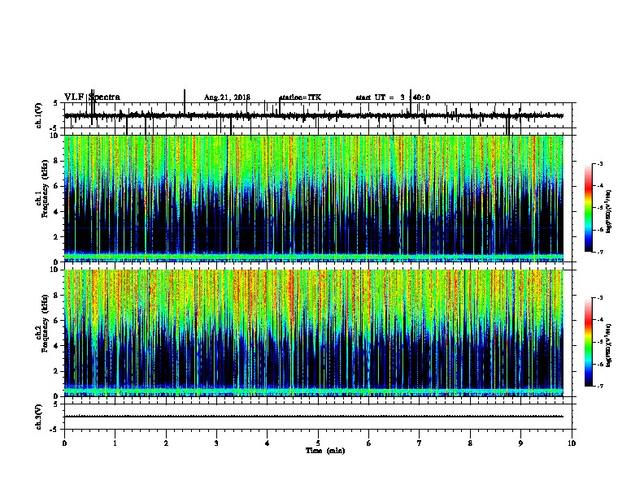Screen dimensions: 644x497
Task: Click the ch.1 colorbar 'log(PSD)' label
Action: point(608,212)
